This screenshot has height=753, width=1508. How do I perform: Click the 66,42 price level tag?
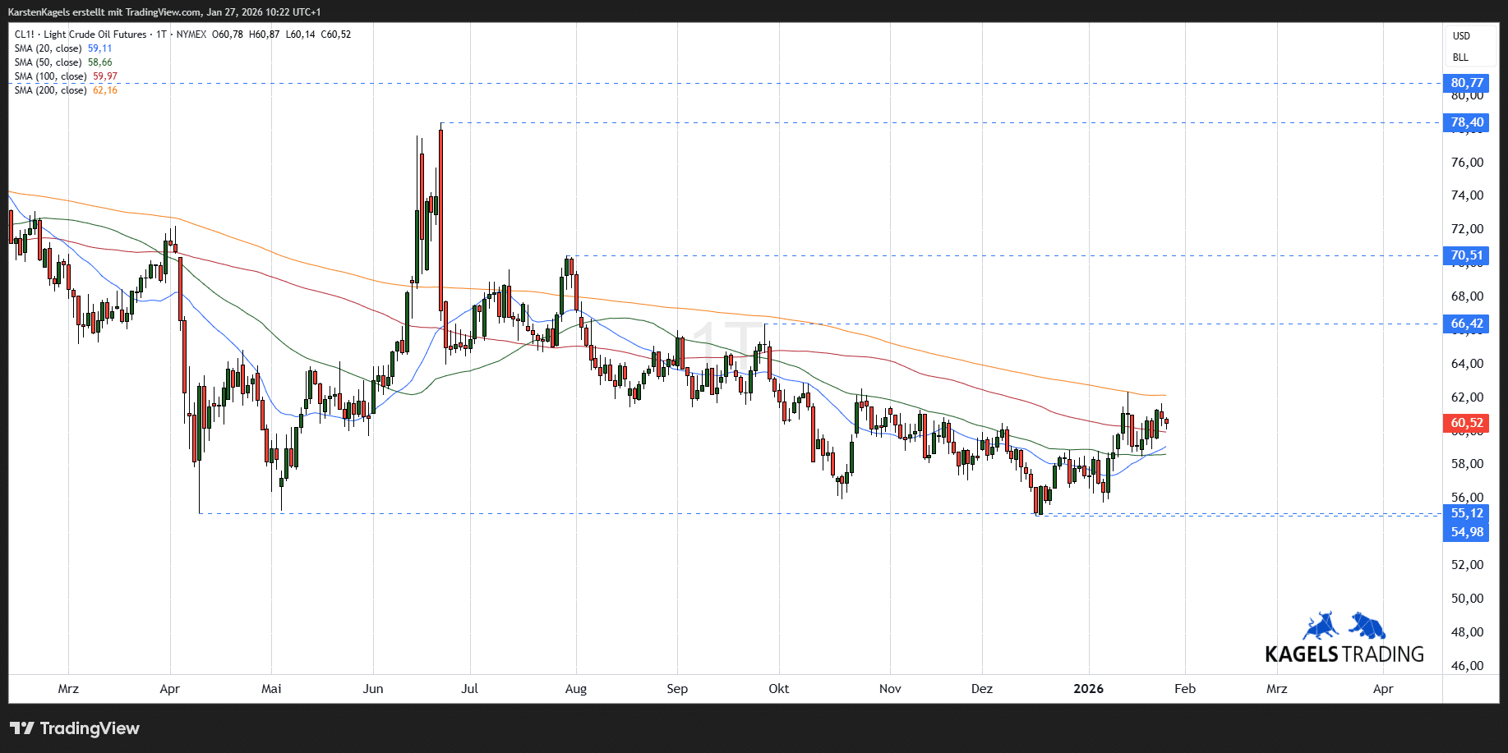[x=1466, y=324]
